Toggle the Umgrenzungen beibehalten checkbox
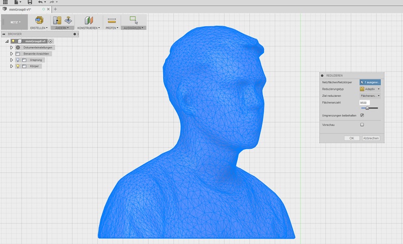403x244 pixels. (x=362, y=115)
